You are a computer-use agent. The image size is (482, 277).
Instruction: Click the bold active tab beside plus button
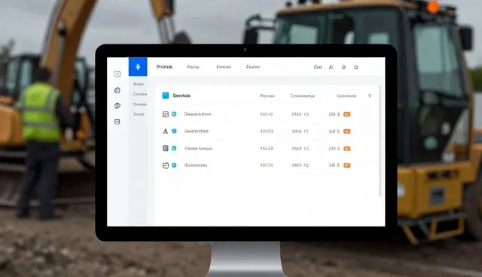click(164, 67)
